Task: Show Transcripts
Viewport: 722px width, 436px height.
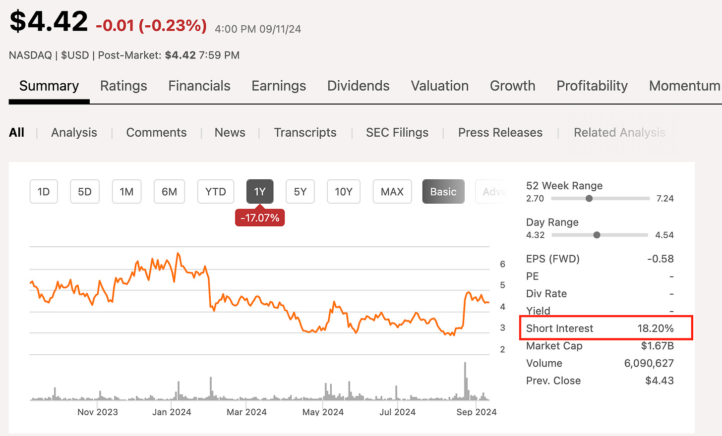Action: pos(305,133)
